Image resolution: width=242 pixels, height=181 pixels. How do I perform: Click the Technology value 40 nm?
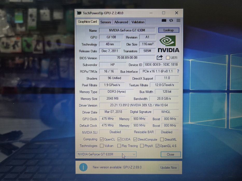(110, 44)
